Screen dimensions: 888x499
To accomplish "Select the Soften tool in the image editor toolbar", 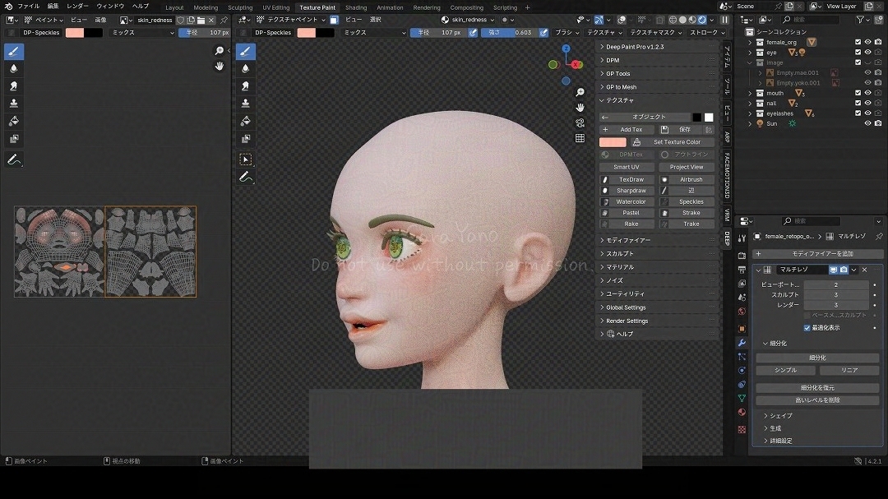I will (14, 68).
